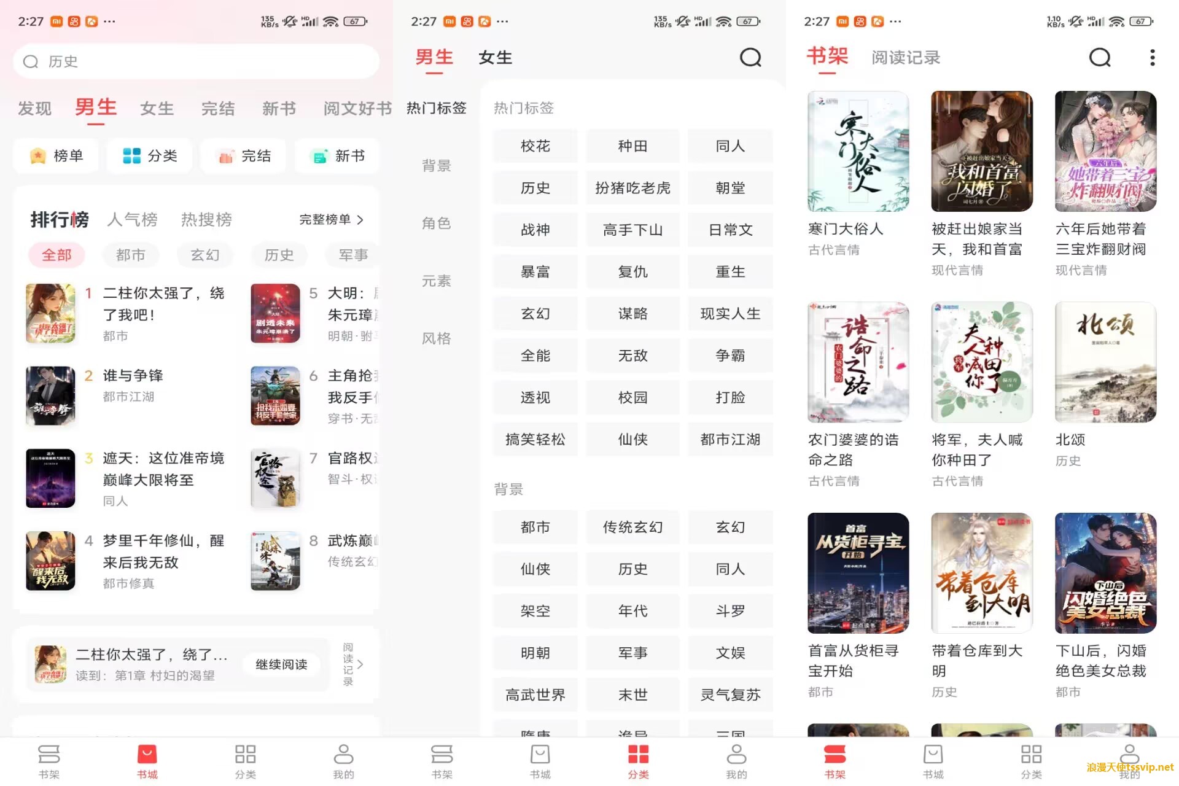Choose the 高手下山 tag

pos(632,230)
